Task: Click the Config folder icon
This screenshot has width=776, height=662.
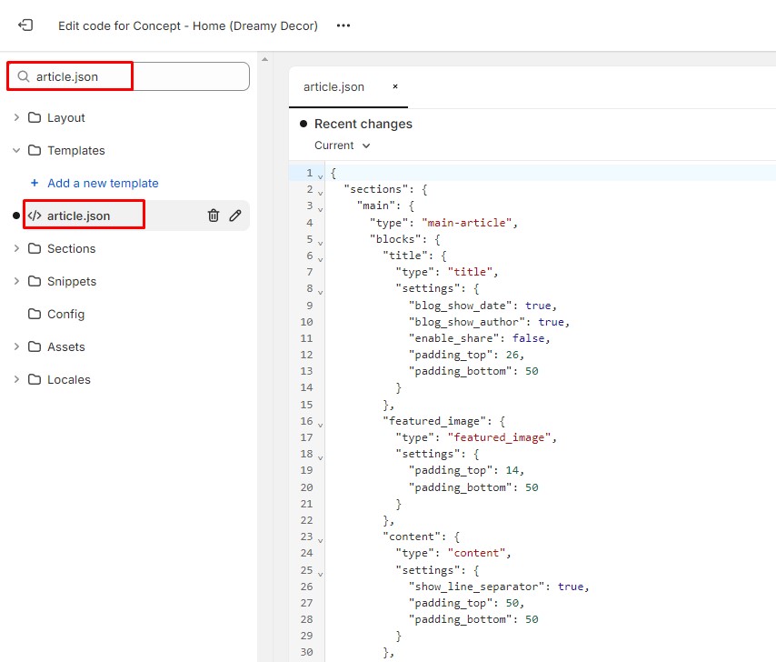Action: (35, 314)
